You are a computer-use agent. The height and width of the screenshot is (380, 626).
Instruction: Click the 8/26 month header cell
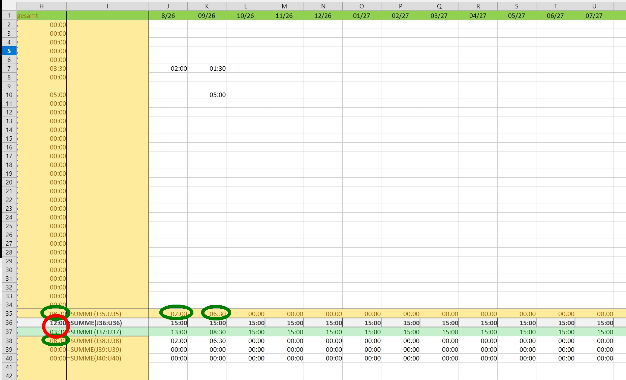click(168, 15)
